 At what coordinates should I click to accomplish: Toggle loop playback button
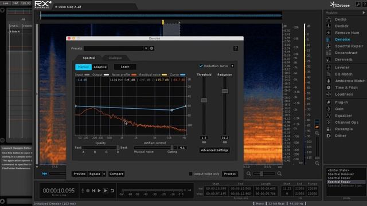pyautogui.click(x=112, y=191)
